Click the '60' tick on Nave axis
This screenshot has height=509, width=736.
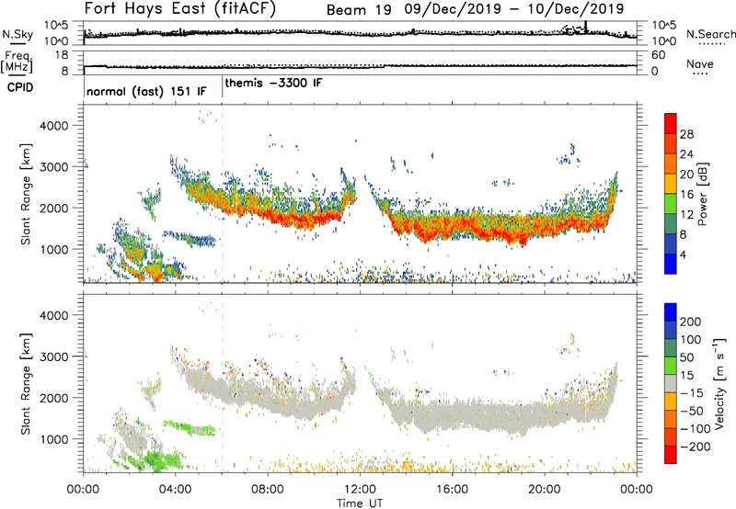(x=659, y=55)
